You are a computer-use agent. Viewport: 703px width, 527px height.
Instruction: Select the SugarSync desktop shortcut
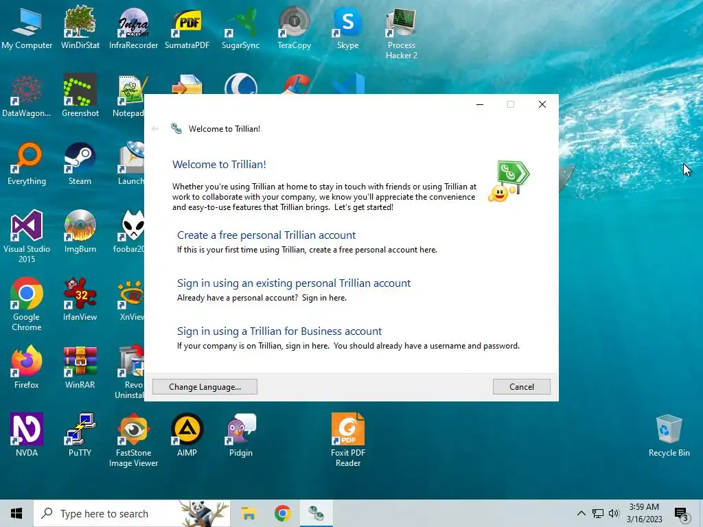click(x=240, y=29)
